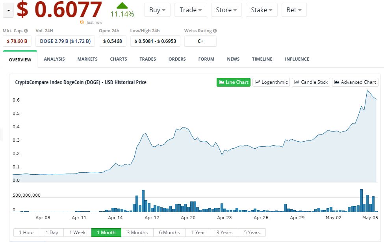This screenshot has width=384, height=242.
Task: Switch to the Overview tab
Action: [x=20, y=60]
